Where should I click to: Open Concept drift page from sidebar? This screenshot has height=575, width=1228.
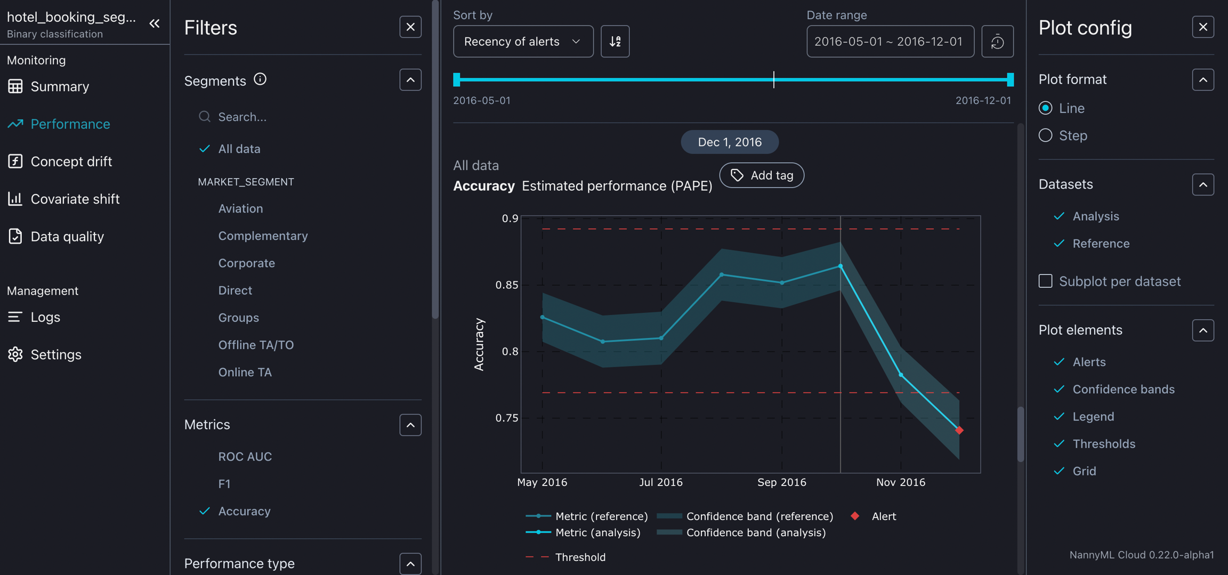coord(71,161)
